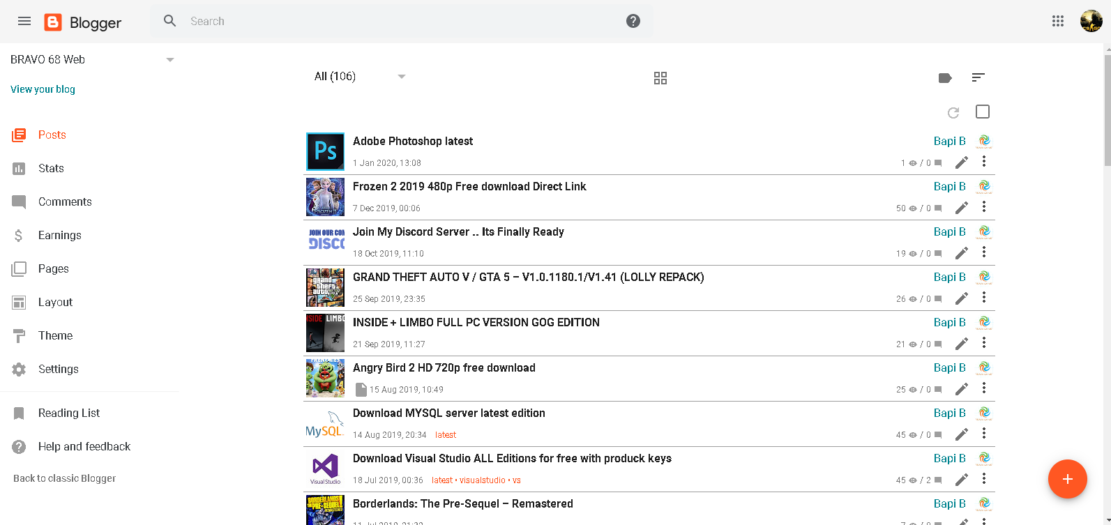The width and height of the screenshot is (1111, 525).
Task: Open post title Join My Discord Server
Action: coord(458,231)
